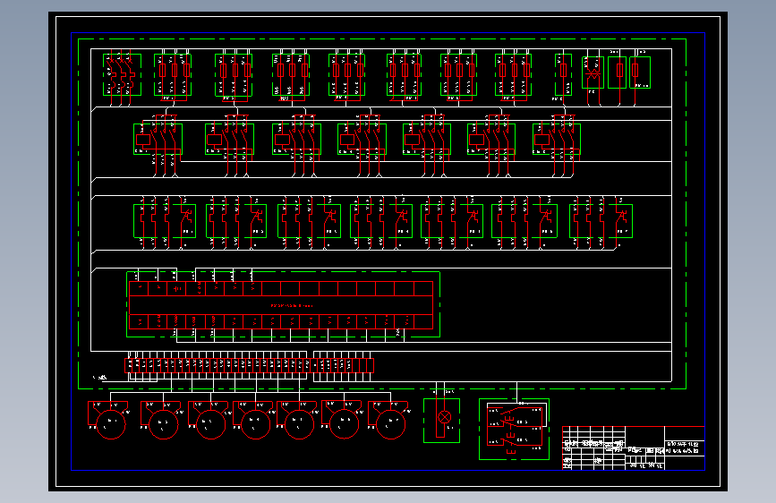Select the push-button switch block
Viewport: 776px width, 503px height.
click(514, 430)
